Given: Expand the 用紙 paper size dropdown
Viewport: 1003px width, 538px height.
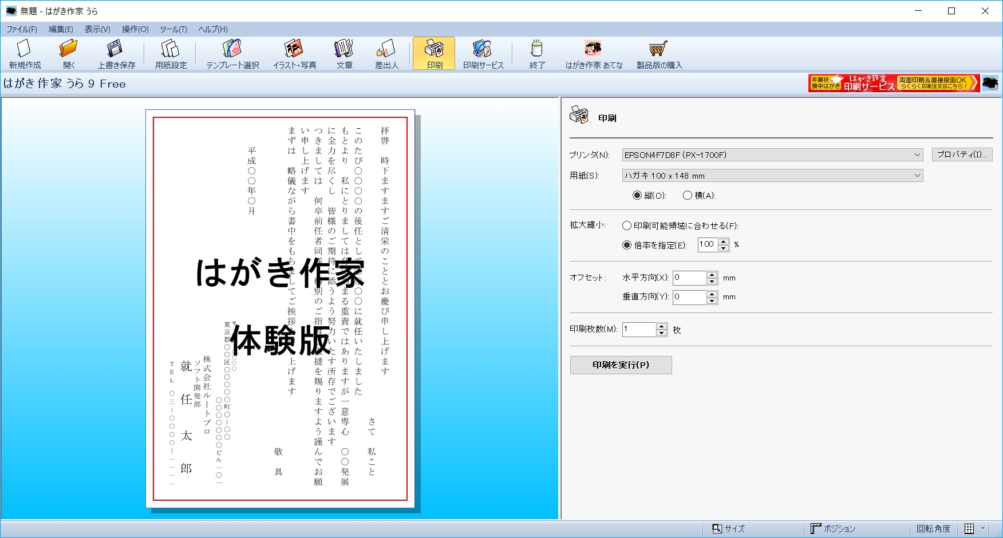Looking at the screenshot, I should (917, 176).
